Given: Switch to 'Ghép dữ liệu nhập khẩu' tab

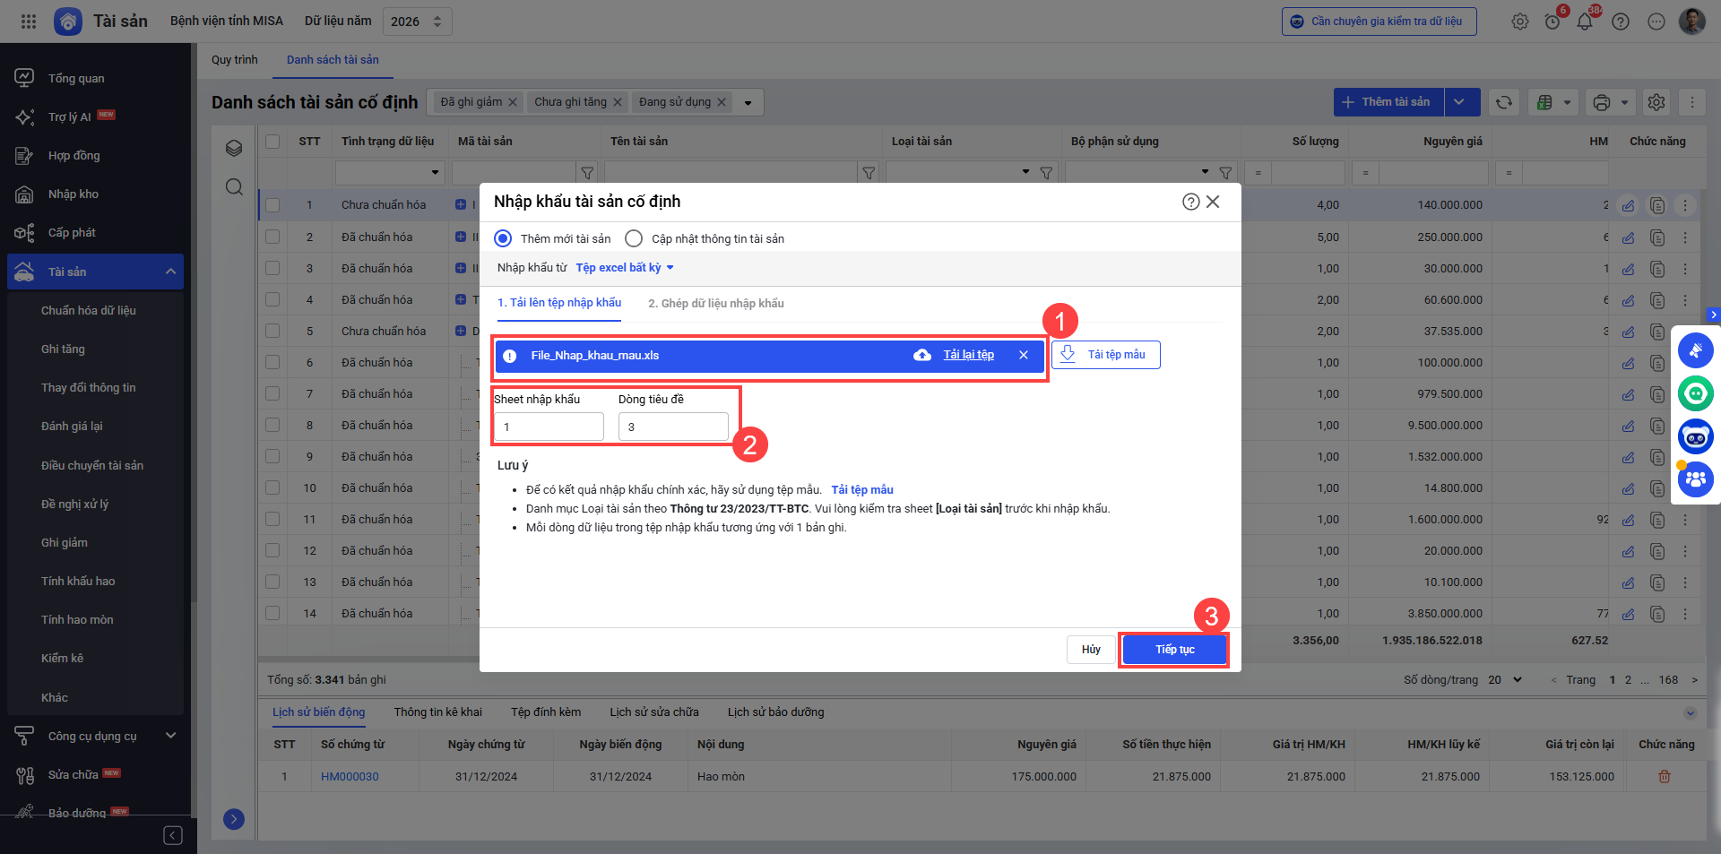Looking at the screenshot, I should 715,304.
